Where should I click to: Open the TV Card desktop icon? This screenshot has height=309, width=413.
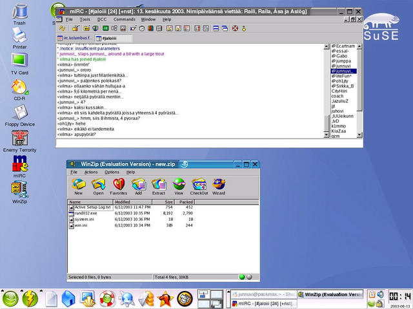[x=19, y=64]
